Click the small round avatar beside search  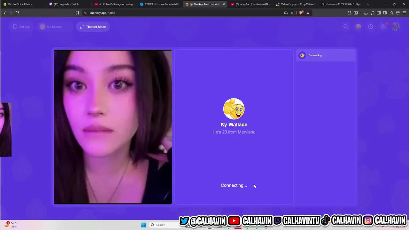[x=358, y=27]
